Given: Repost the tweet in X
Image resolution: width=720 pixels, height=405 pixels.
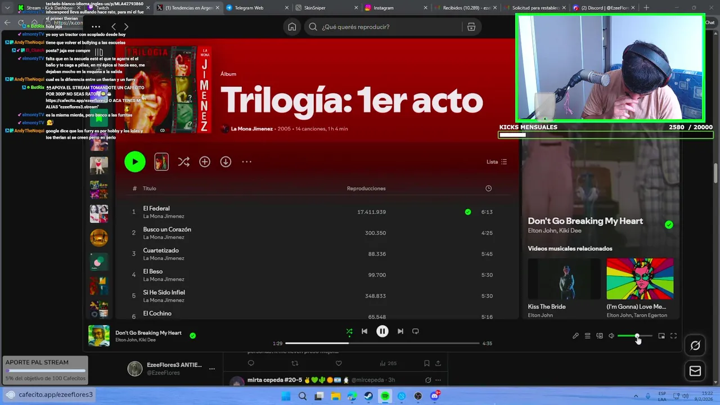Looking at the screenshot, I should click(295, 363).
